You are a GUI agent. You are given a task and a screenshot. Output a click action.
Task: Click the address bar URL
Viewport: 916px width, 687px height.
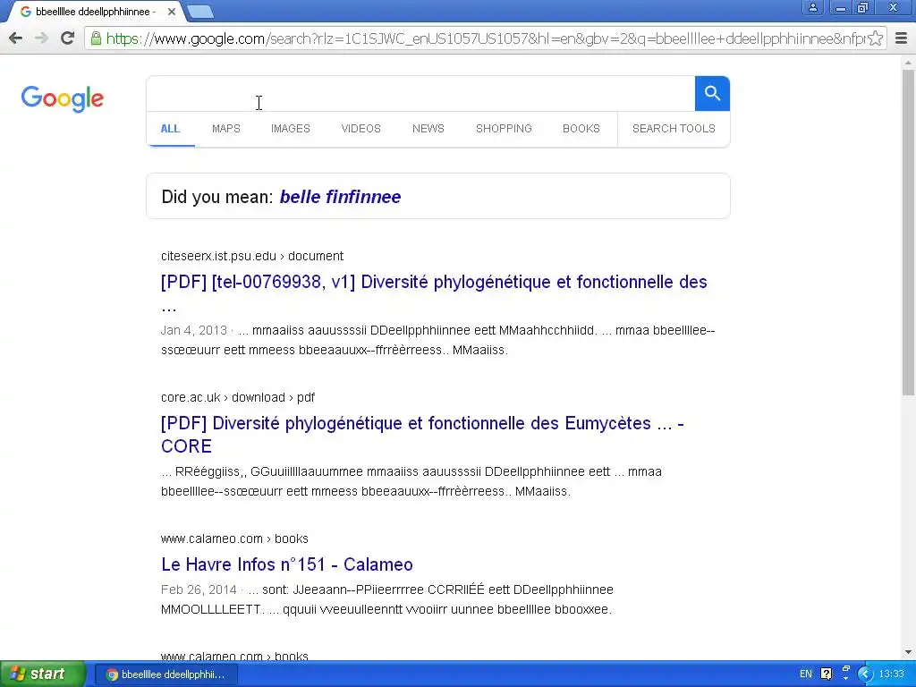(485, 38)
